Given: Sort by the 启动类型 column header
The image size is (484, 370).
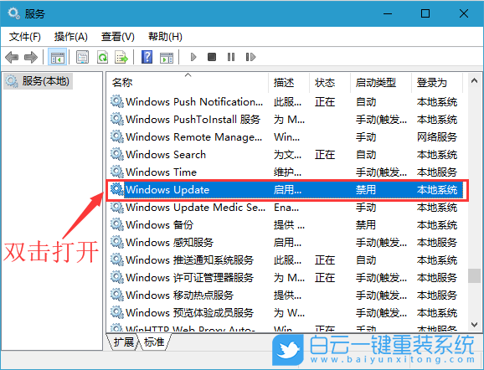Looking at the screenshot, I should click(375, 83).
